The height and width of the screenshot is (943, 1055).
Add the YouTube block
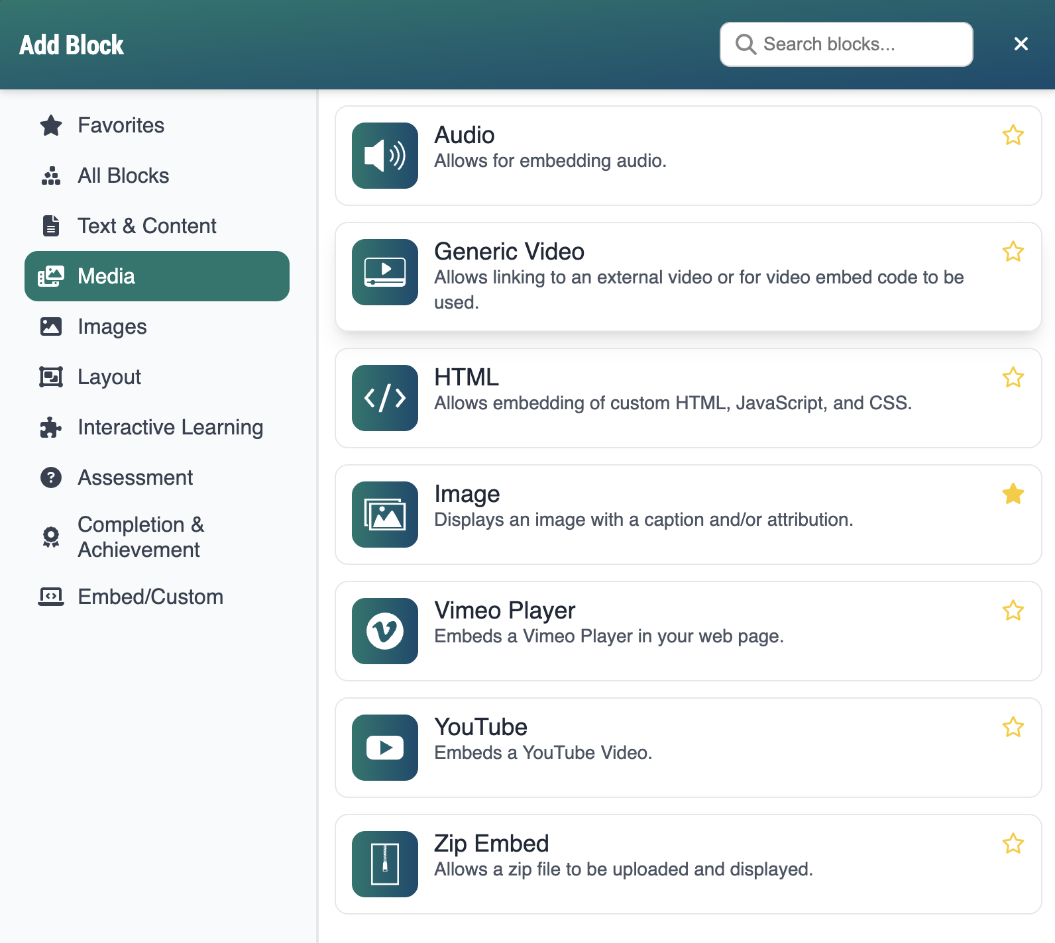(689, 748)
